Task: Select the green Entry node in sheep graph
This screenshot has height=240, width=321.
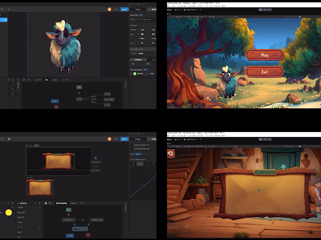Action: pos(79,87)
